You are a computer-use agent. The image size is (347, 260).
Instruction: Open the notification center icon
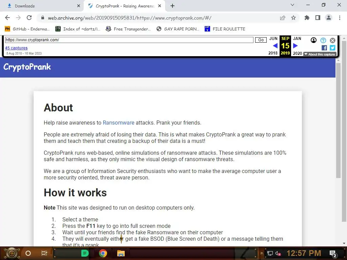pos(333,254)
